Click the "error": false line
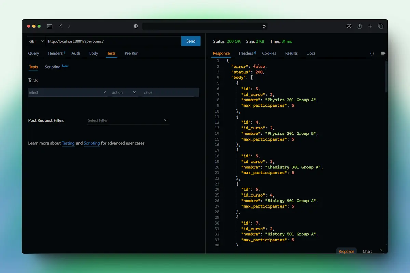 point(249,66)
